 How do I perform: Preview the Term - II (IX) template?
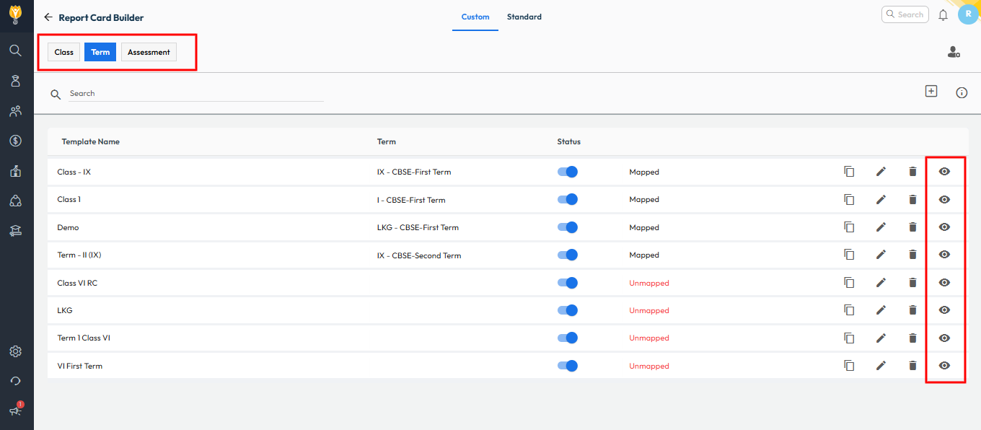(x=944, y=255)
